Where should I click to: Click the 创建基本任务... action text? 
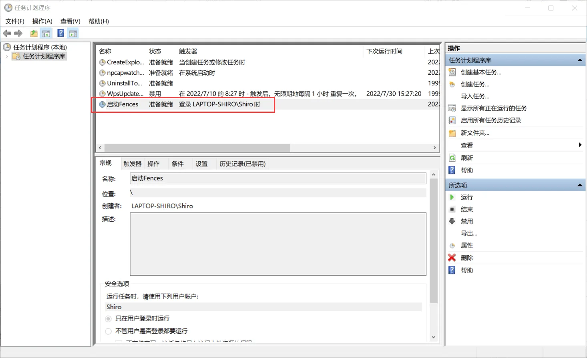(481, 72)
